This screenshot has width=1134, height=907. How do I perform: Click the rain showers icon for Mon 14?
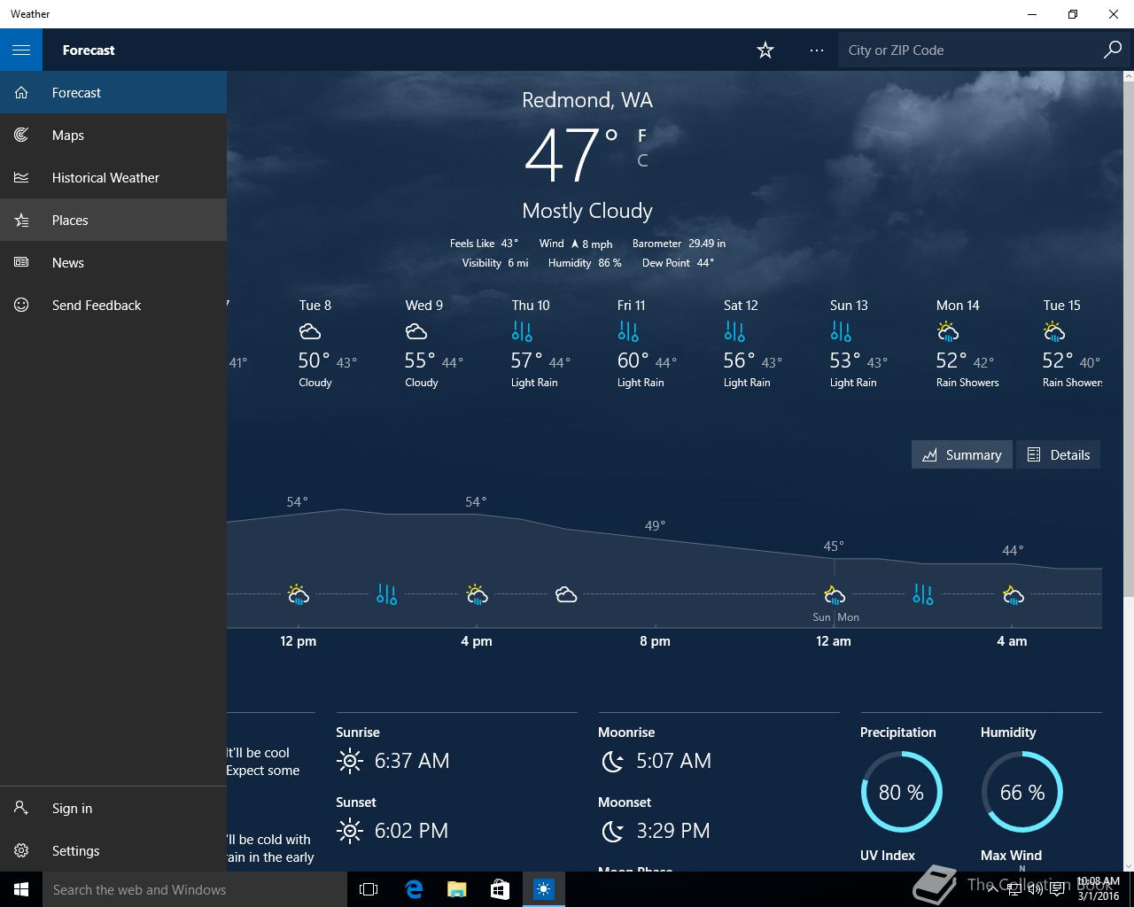(x=948, y=332)
